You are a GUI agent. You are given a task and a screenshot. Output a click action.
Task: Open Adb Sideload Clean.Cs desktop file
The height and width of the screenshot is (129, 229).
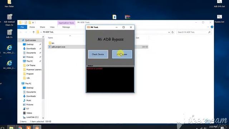tap(9, 20)
